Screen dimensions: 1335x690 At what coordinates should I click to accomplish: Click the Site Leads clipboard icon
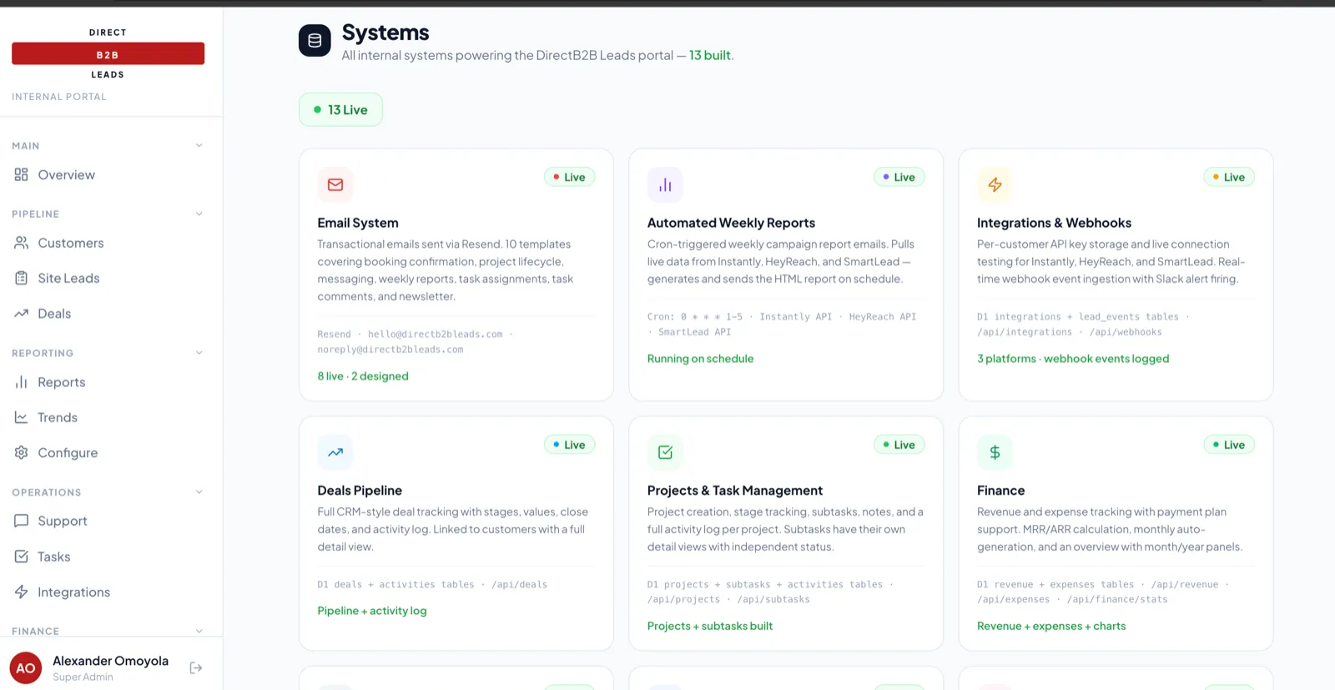point(22,278)
